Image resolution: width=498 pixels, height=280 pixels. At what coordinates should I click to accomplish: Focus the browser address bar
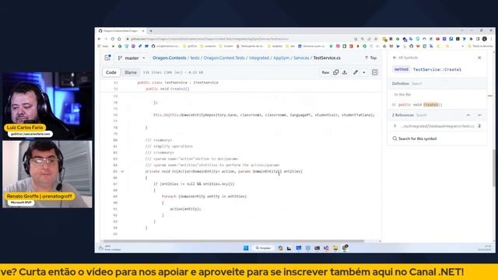(x=238, y=39)
